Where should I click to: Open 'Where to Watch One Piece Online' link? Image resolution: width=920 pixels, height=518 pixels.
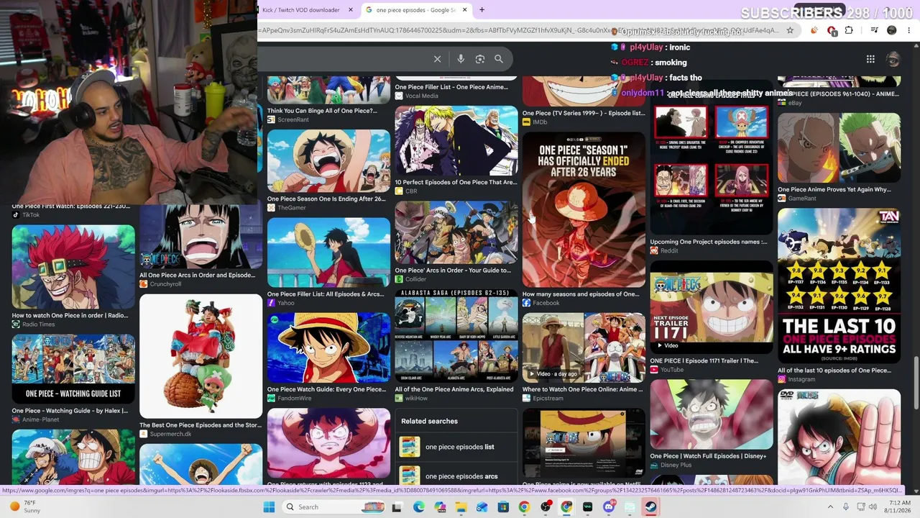click(583, 389)
